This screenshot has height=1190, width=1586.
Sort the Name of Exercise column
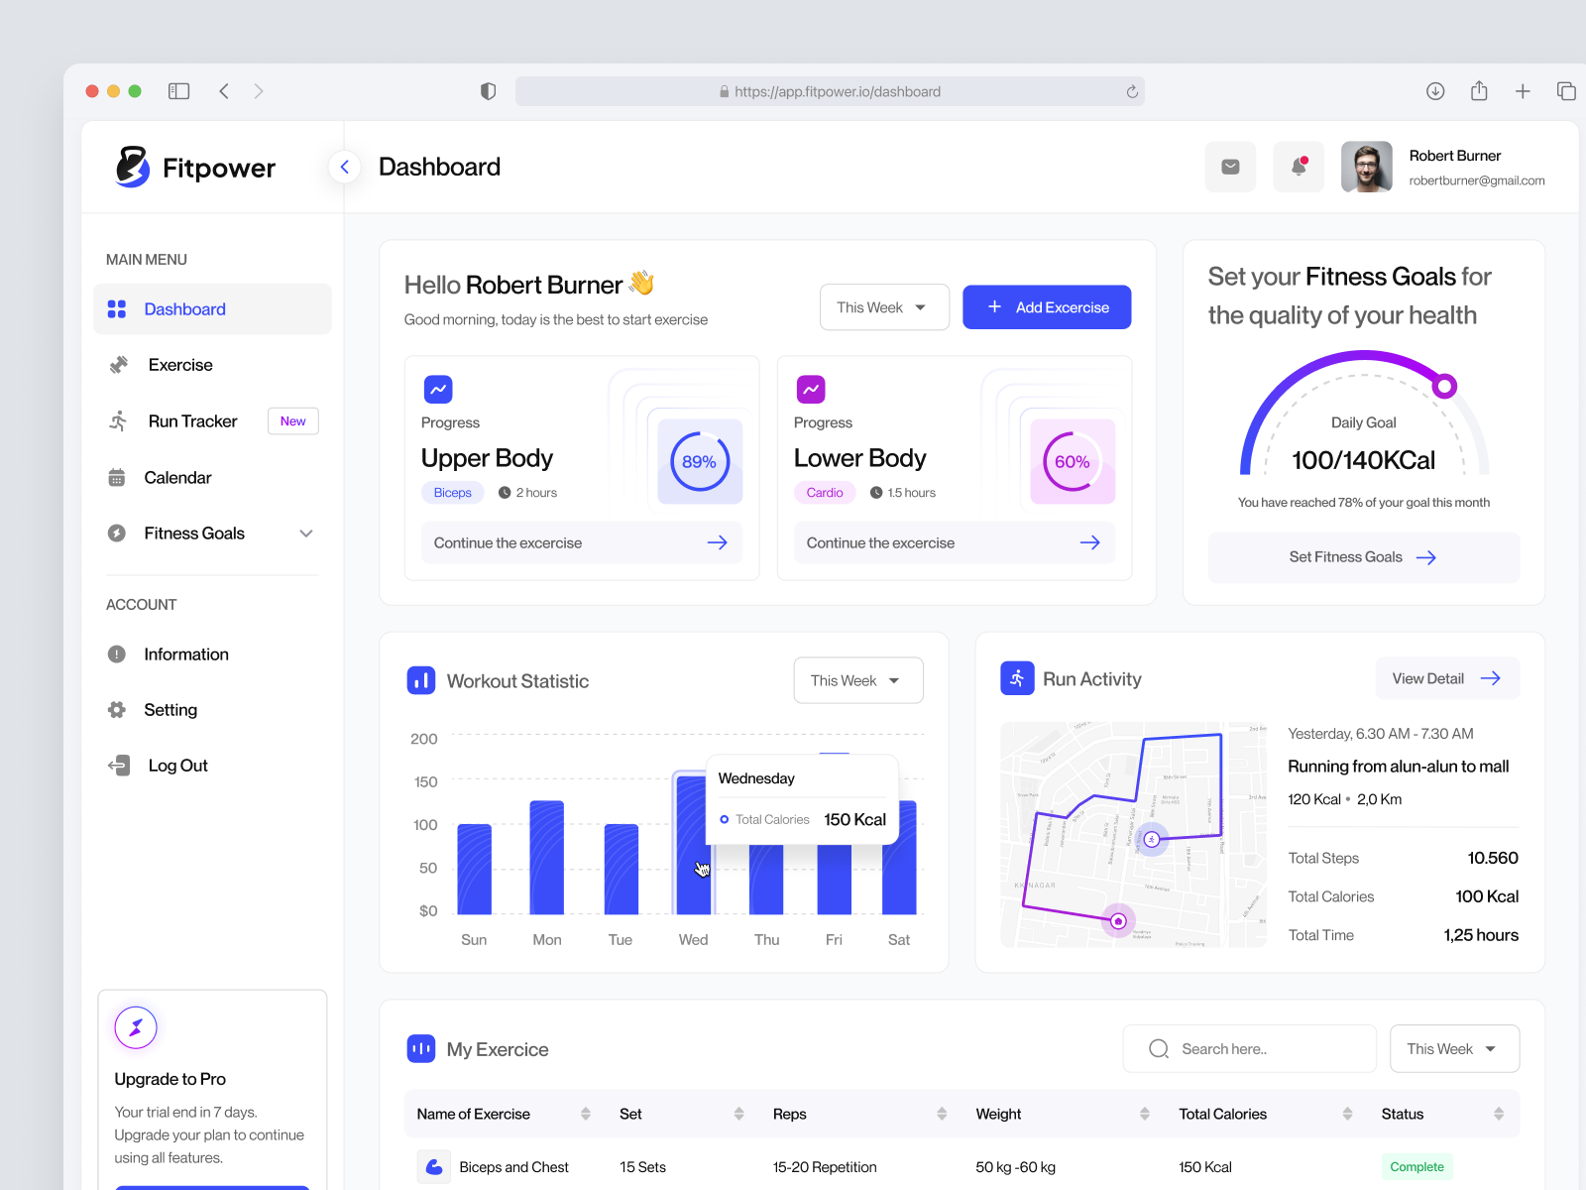pyautogui.click(x=586, y=1114)
